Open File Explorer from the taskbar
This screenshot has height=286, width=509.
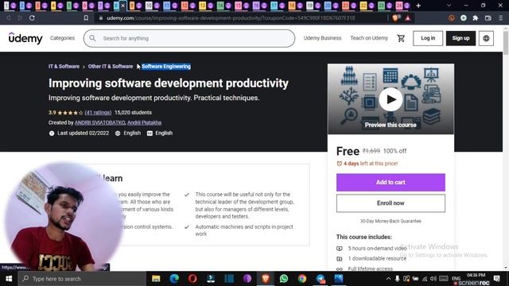(x=156, y=279)
